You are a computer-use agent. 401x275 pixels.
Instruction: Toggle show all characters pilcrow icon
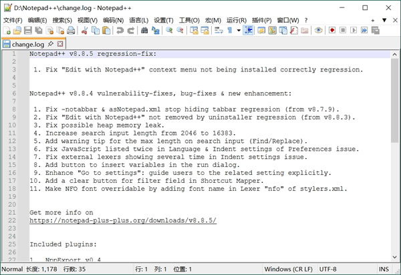pos(229,31)
